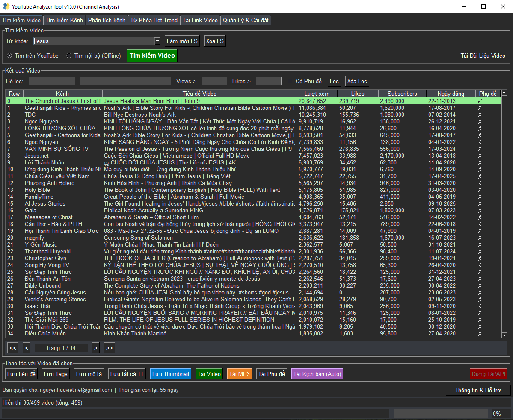Go to next page with '>' button
The width and height of the screenshot is (513, 420).
[x=95, y=348]
